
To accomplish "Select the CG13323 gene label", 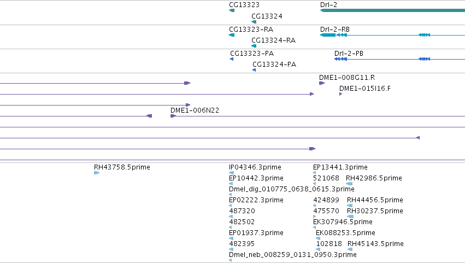I will 244,5.
